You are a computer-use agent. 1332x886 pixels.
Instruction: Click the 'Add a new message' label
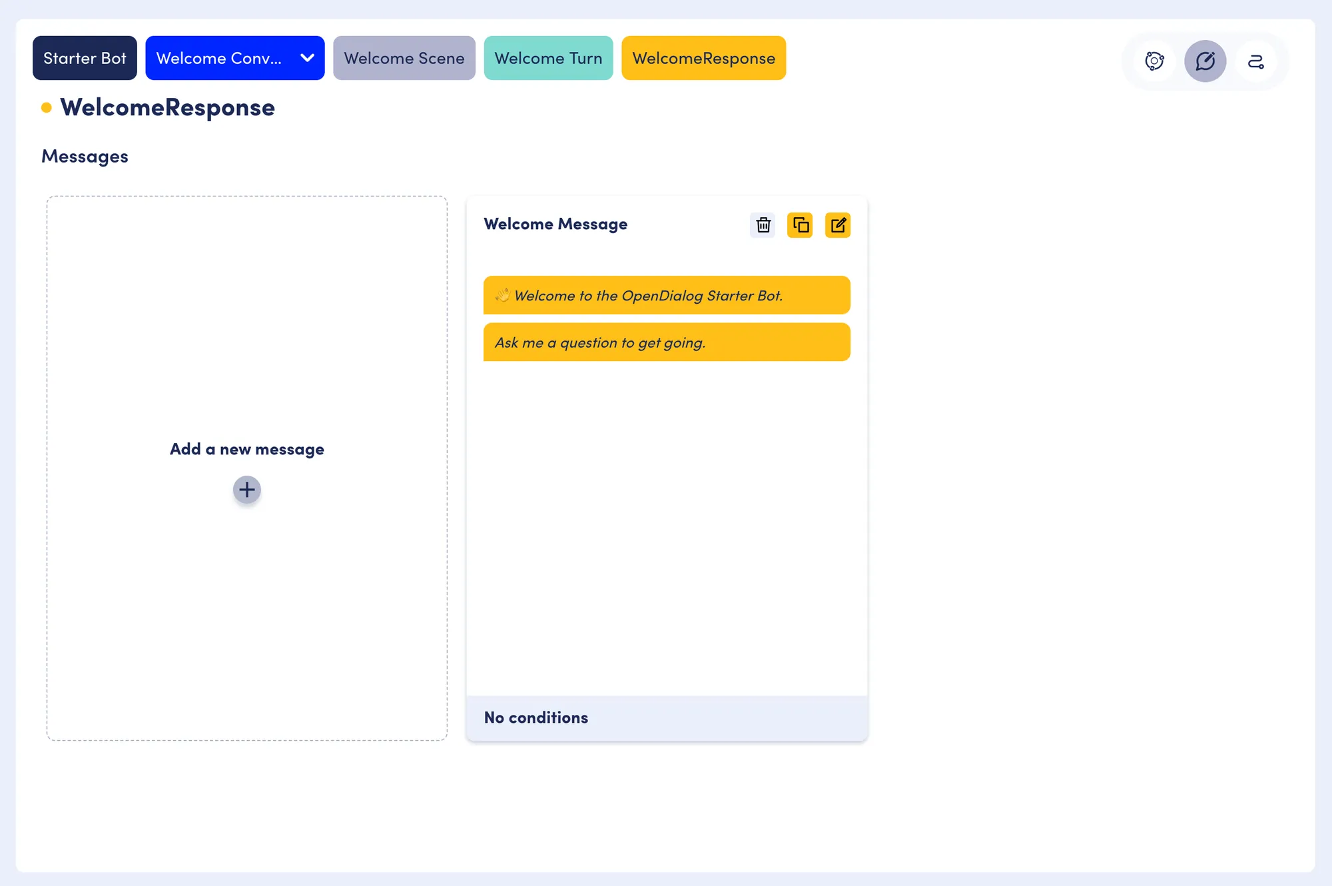(247, 450)
